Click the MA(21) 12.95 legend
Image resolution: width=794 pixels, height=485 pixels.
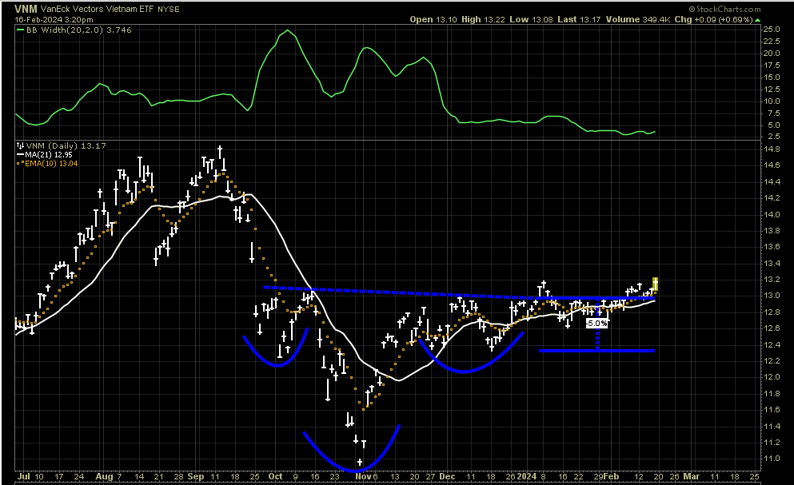click(x=48, y=154)
